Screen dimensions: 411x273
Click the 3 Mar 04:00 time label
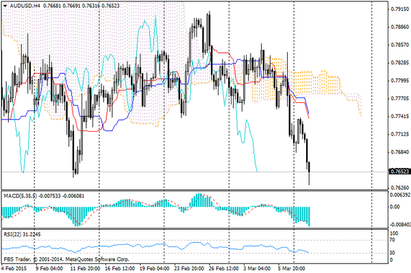[x=257, y=268]
